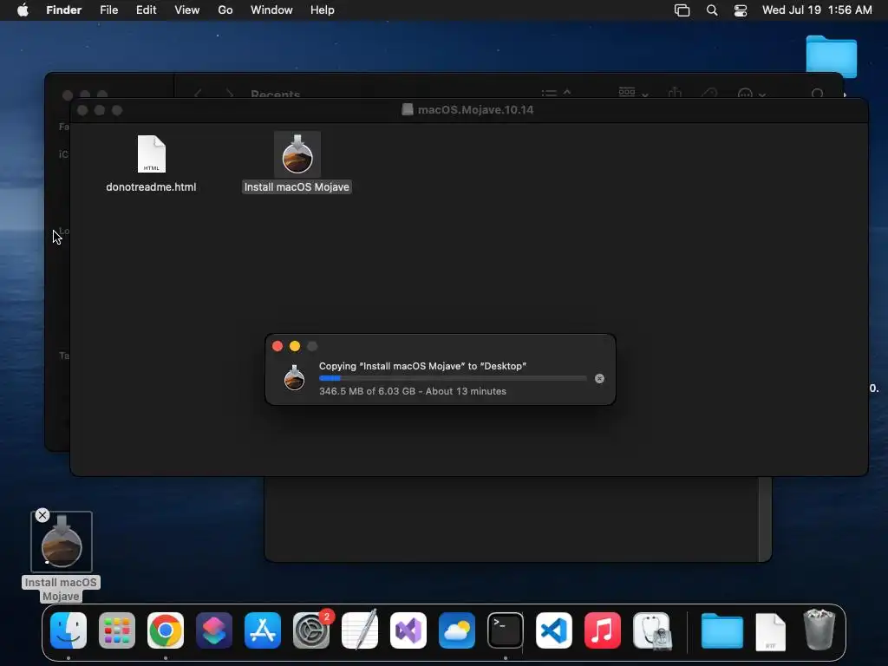Image resolution: width=888 pixels, height=666 pixels.
Task: Select the donotreadme.html file icon
Action: 151,154
